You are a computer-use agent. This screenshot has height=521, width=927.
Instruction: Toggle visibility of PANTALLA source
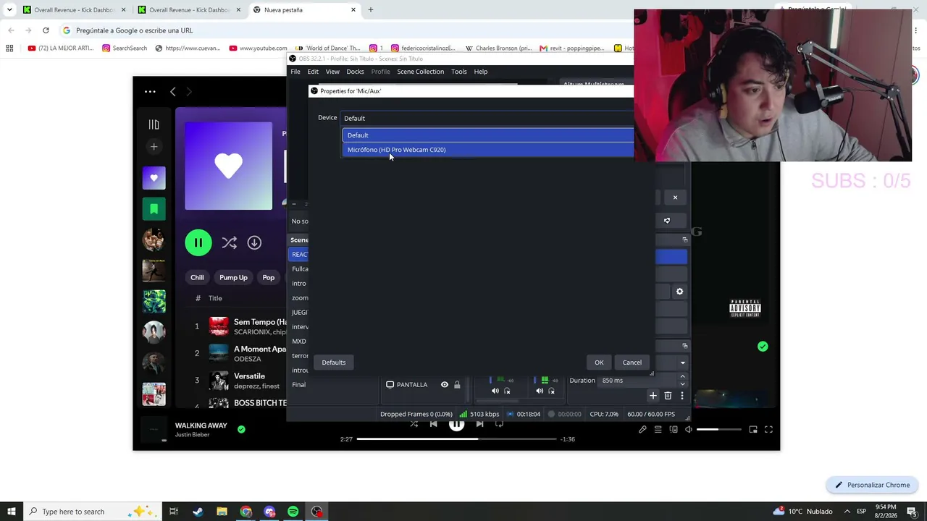point(445,385)
